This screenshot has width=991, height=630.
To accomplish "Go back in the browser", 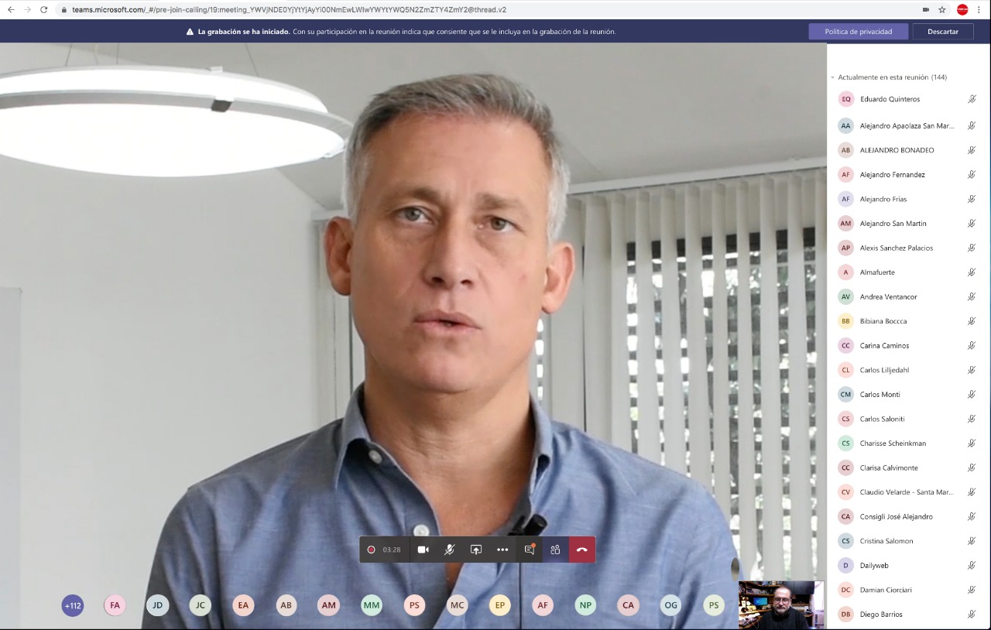I will (x=11, y=10).
